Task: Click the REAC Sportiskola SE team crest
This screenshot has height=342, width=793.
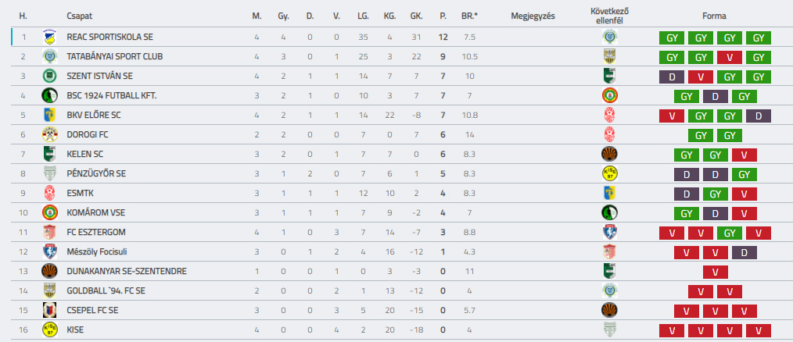Action: click(49, 37)
